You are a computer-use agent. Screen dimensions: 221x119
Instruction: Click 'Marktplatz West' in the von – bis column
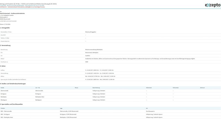pyautogui.click(x=40, y=97)
